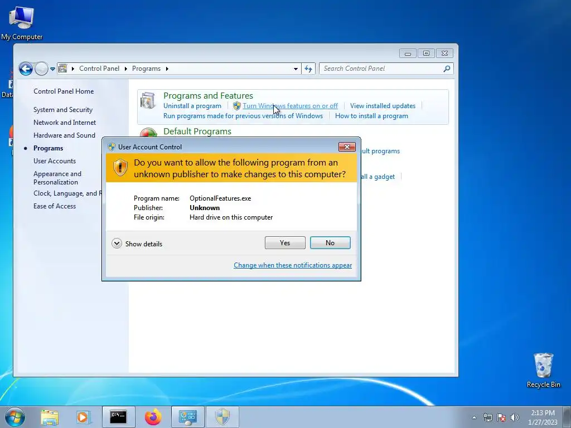The image size is (571, 428).
Task: Click the network tray icon
Action: pos(487,417)
